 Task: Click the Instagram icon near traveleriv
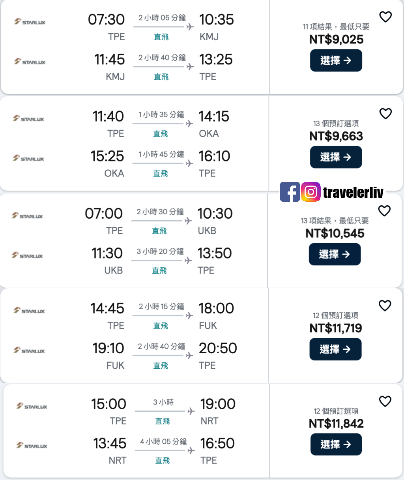pos(311,192)
